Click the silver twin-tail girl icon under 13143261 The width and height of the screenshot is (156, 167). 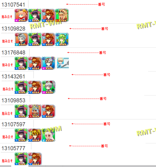point(48,87)
